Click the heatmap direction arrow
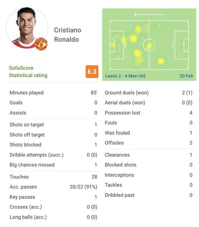Viewport: 199px width, 227px height. [149, 14]
